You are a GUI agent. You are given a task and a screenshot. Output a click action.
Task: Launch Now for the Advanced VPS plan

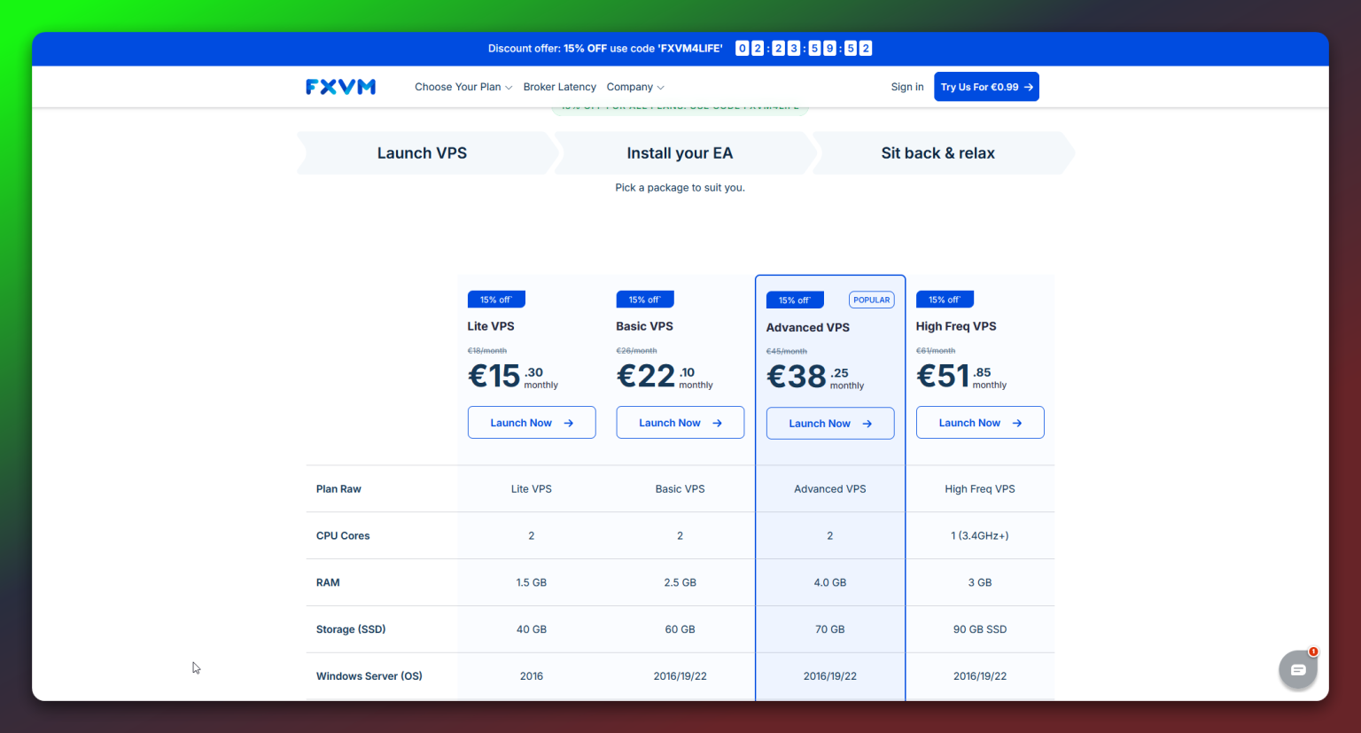click(829, 423)
